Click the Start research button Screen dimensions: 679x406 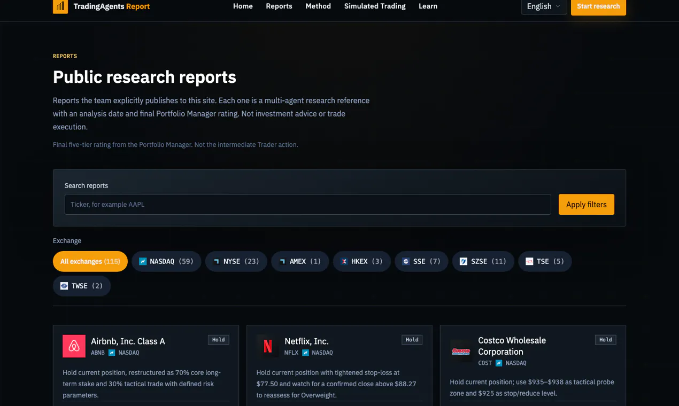point(598,6)
